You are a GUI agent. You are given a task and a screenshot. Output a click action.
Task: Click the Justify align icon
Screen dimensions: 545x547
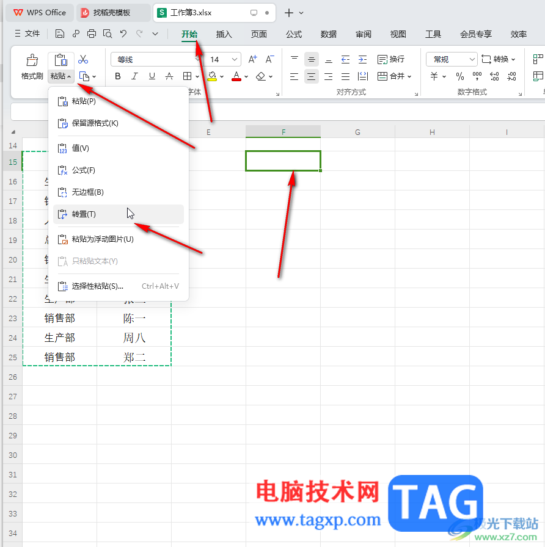coord(345,76)
